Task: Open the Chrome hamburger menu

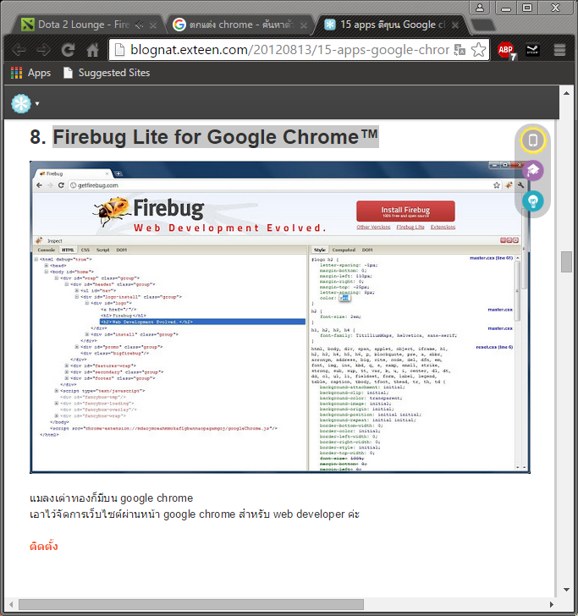Action: 559,50
